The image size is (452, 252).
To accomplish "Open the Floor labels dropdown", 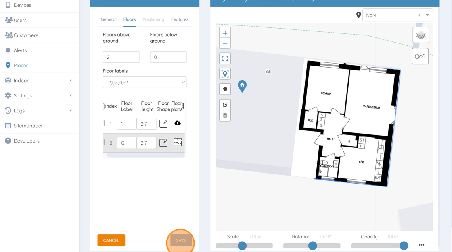I will pyautogui.click(x=144, y=82).
